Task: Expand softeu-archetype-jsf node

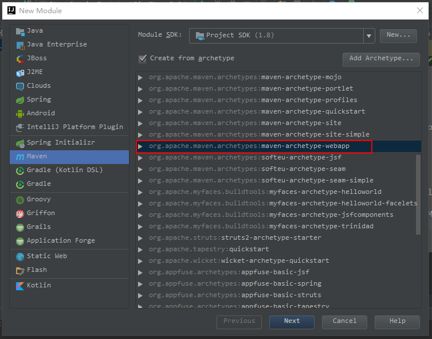Action: pos(140,158)
